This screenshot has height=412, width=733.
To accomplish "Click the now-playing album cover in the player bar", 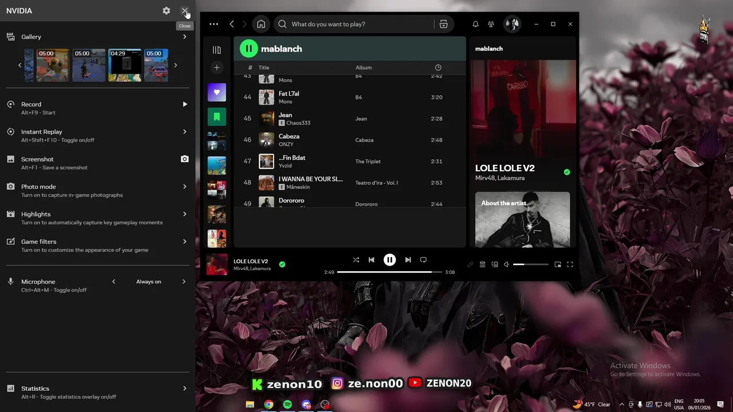I will (216, 264).
